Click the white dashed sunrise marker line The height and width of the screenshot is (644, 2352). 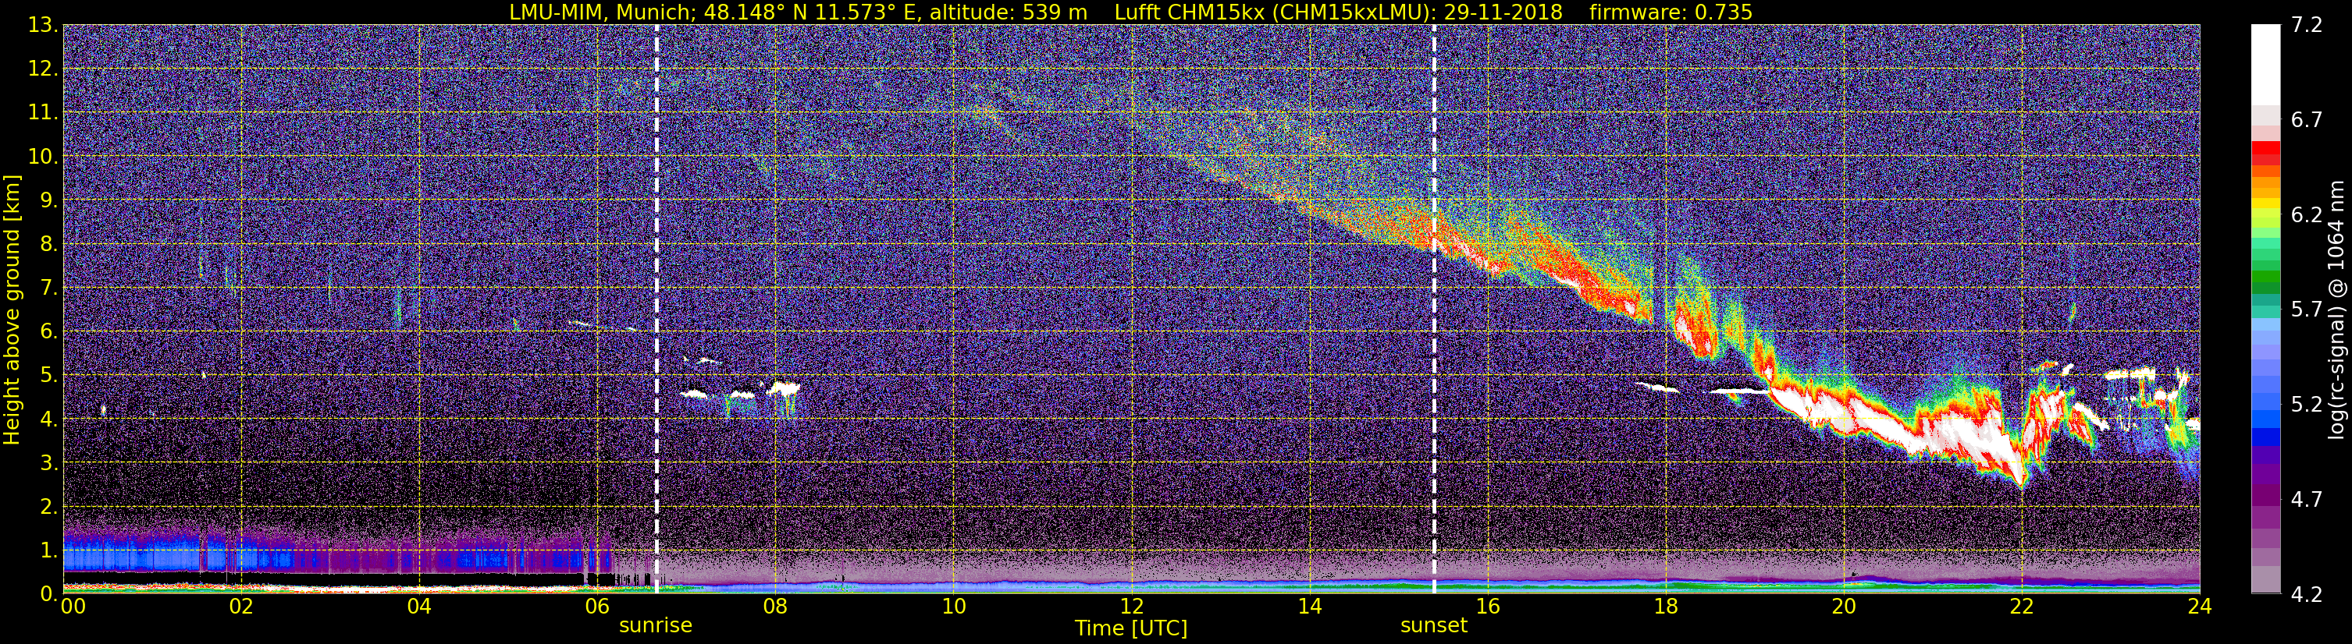point(656,308)
